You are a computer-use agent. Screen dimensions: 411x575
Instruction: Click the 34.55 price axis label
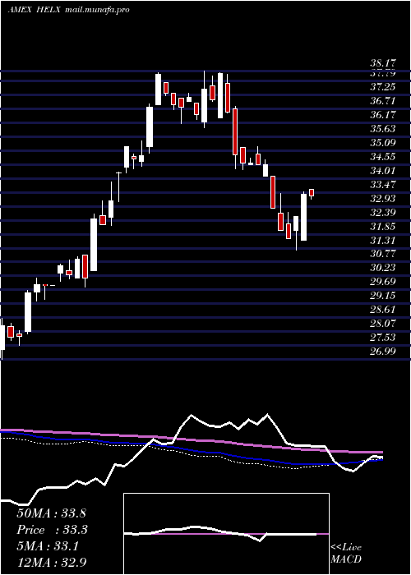click(x=383, y=157)
